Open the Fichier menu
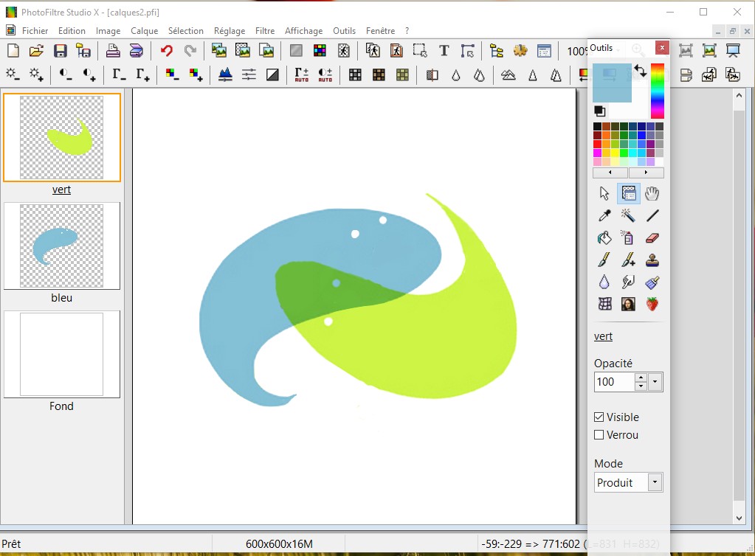 (x=35, y=31)
